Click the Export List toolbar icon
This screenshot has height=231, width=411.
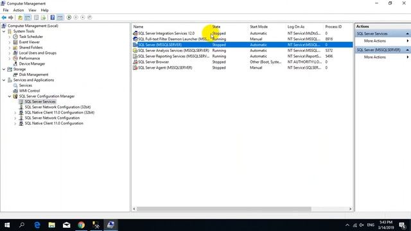click(x=43, y=17)
